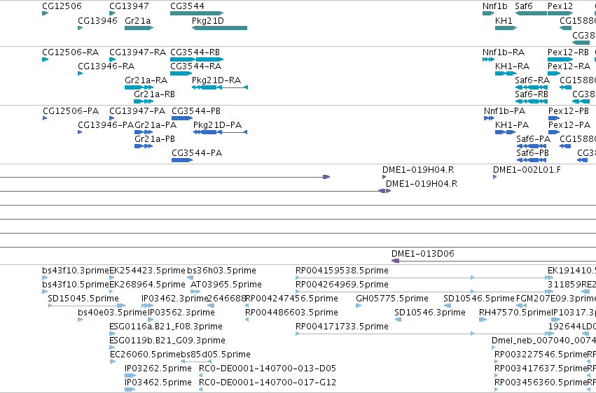596x393 pixels.
Task: Select the CG12506 gene label
Action: 62,6
